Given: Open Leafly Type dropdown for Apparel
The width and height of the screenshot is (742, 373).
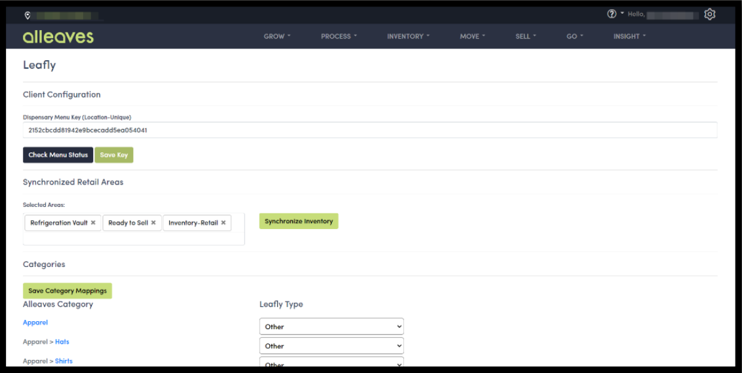Looking at the screenshot, I should pyautogui.click(x=332, y=327).
